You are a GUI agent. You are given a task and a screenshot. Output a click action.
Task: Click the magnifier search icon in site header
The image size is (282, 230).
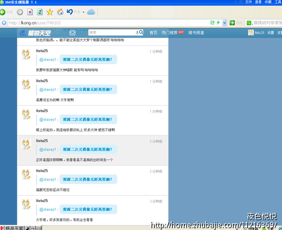(x=141, y=32)
